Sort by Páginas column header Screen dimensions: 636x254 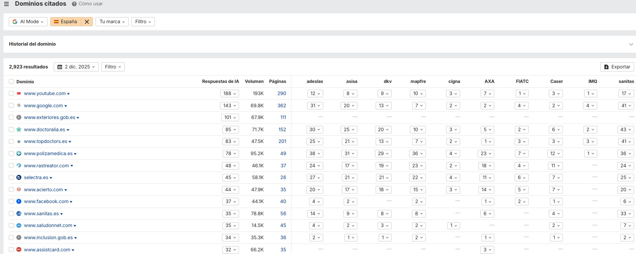[277, 81]
